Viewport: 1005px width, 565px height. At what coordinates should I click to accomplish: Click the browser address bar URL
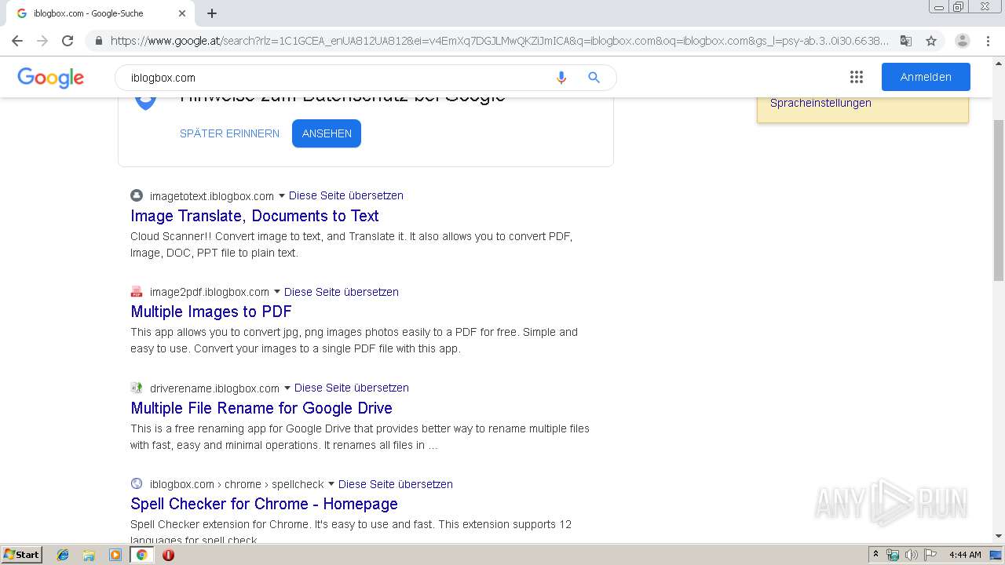pyautogui.click(x=499, y=41)
